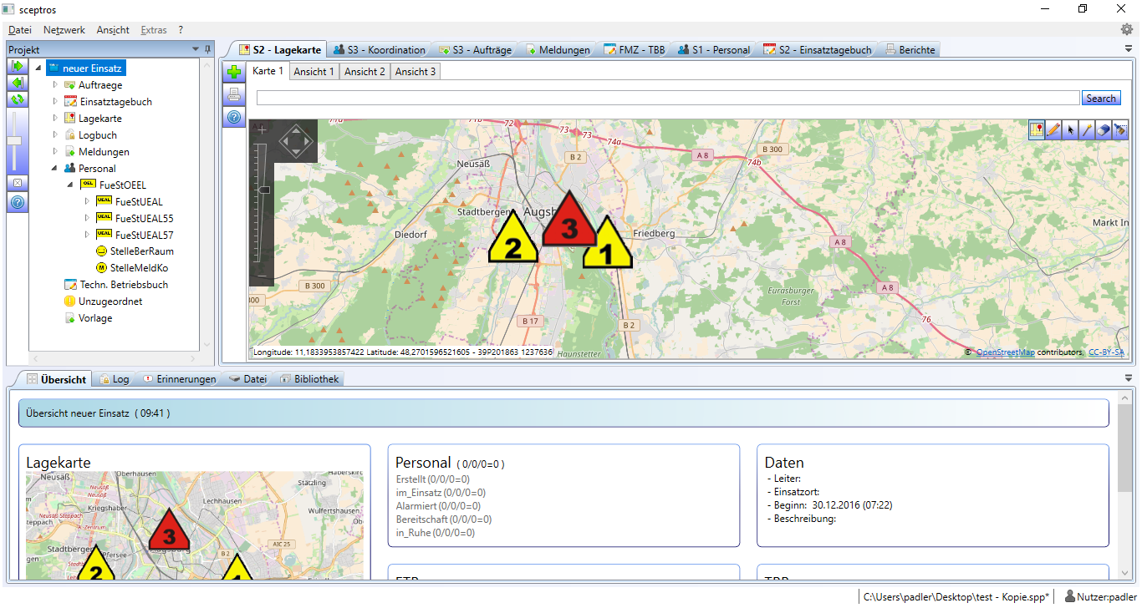Open the Datei menu

coord(20,29)
